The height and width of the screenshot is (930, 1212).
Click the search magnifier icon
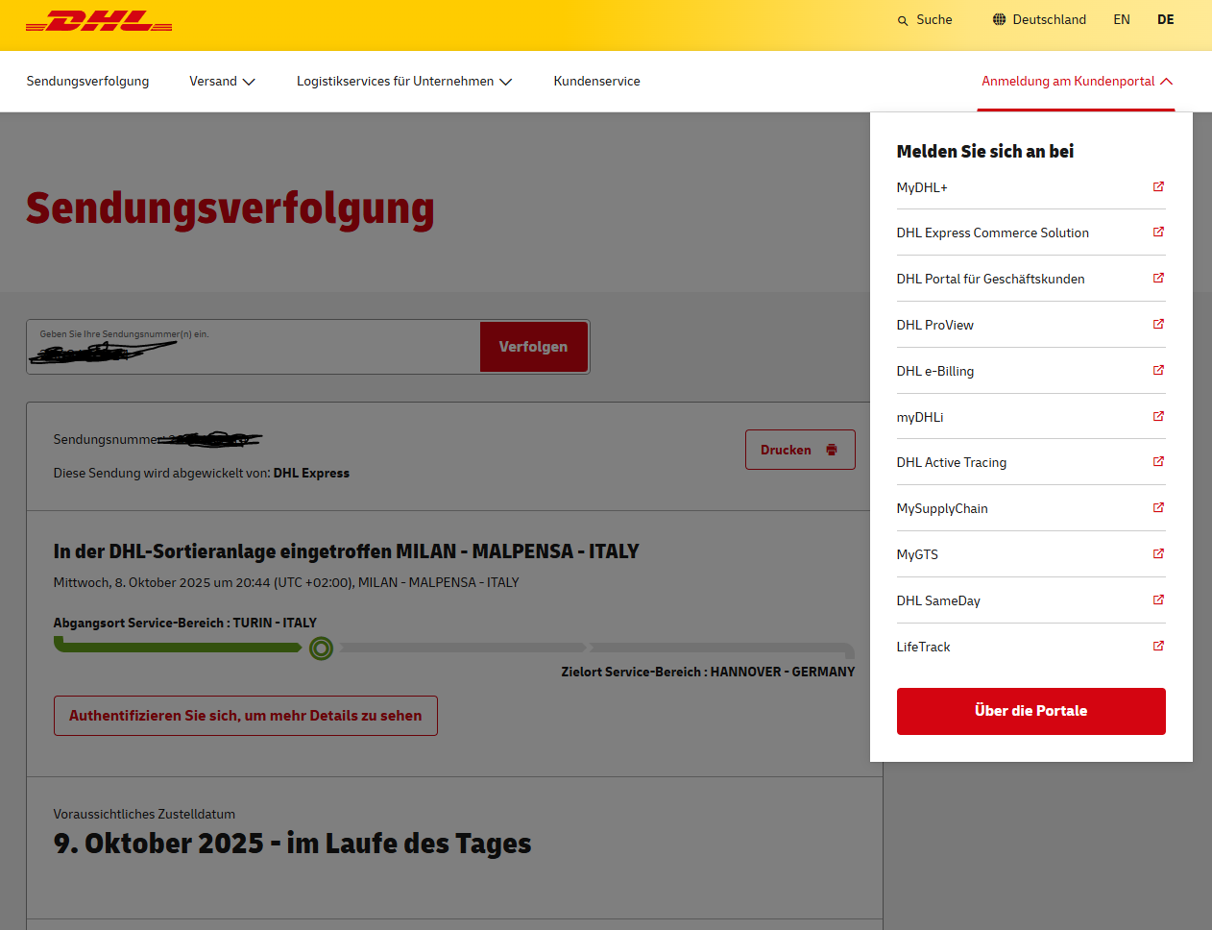pyautogui.click(x=903, y=20)
